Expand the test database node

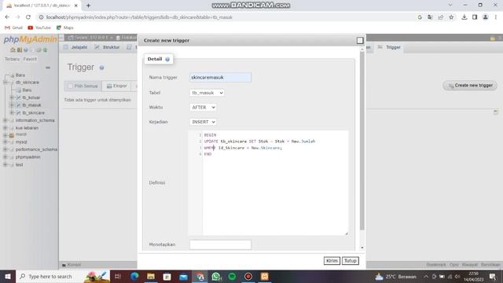6,164
